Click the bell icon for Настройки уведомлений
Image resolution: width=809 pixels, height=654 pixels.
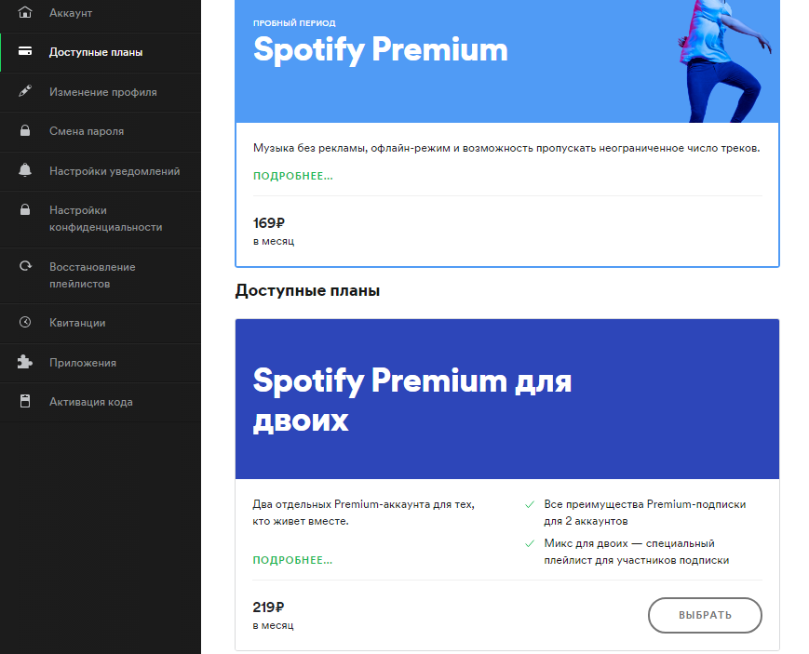(x=25, y=170)
